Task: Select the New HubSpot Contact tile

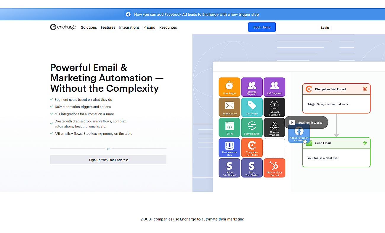Action: tap(275, 168)
